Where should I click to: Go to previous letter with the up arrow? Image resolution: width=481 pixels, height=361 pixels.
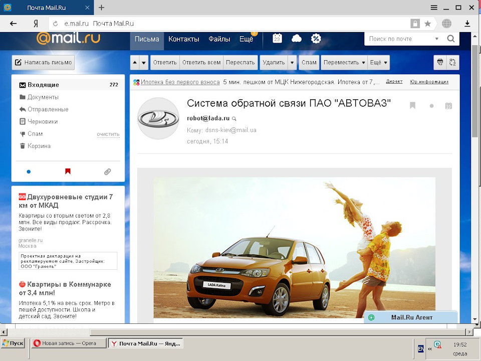click(x=135, y=62)
